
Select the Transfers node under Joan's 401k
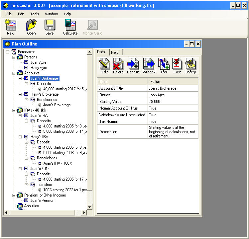(x=44, y=185)
